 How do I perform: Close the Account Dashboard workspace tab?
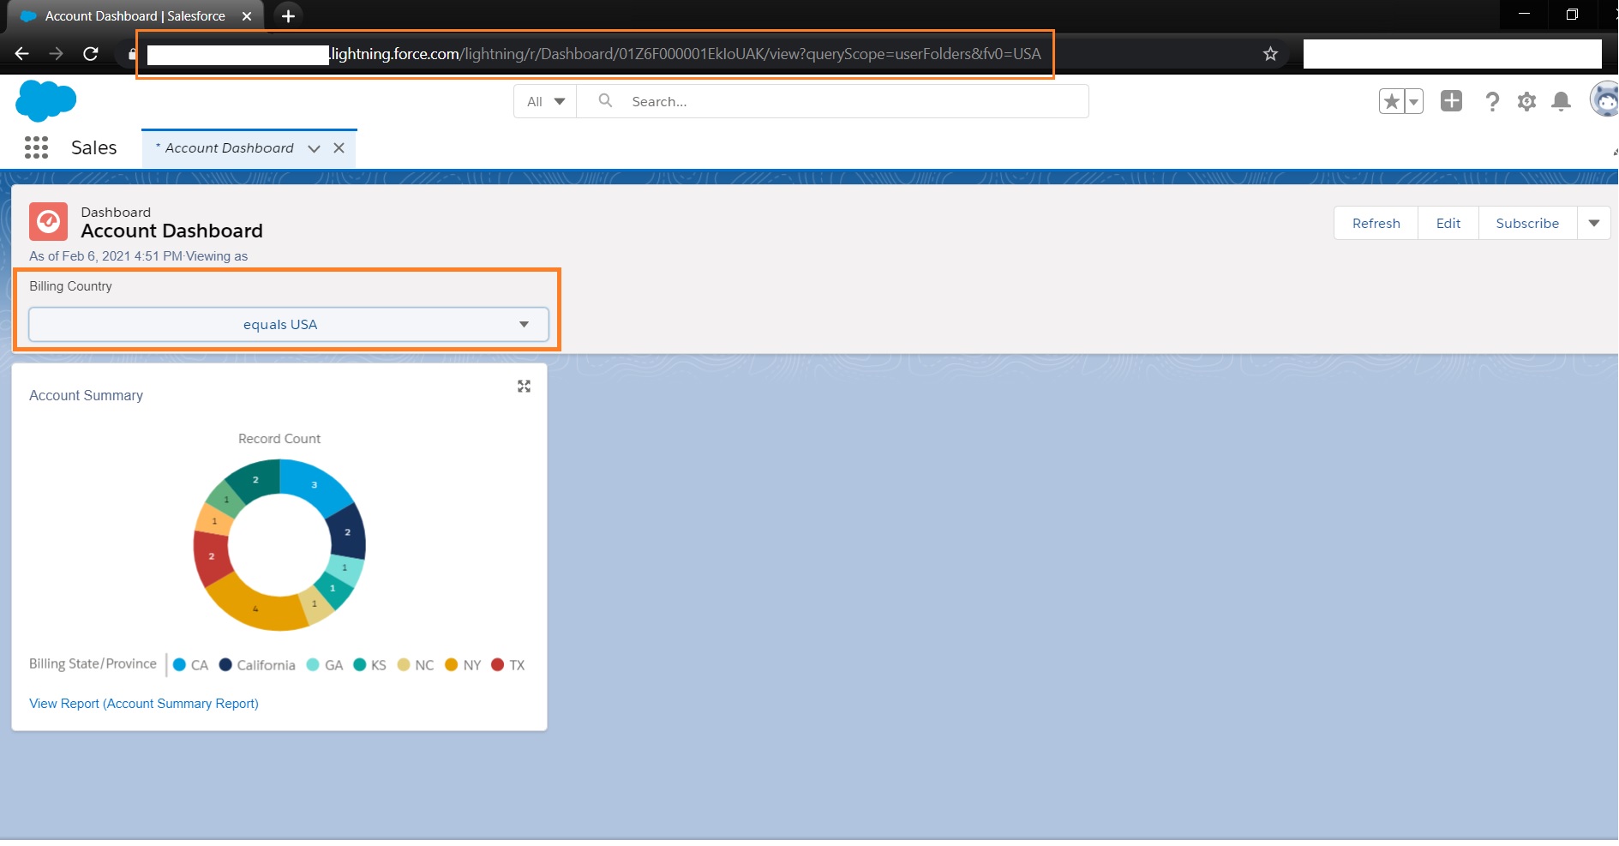point(339,147)
